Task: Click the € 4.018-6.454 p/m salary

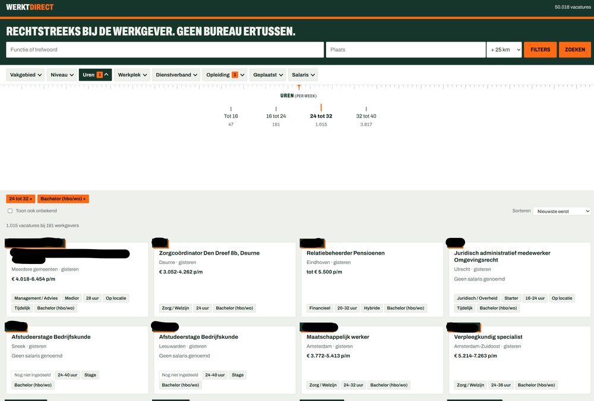Action: click(x=33, y=279)
